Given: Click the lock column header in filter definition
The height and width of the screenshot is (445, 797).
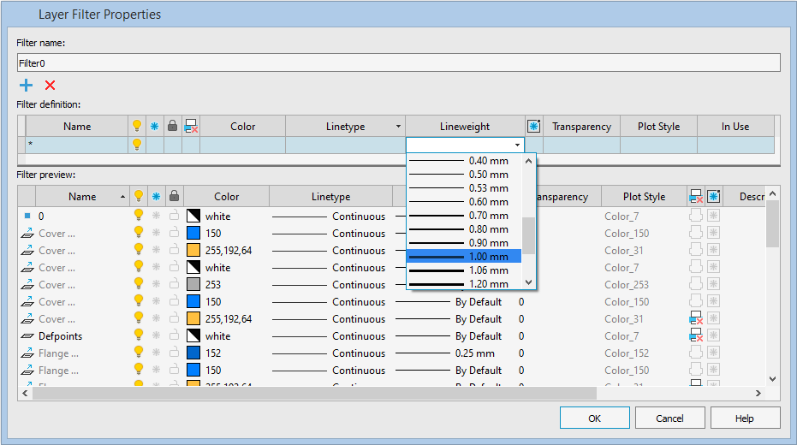Looking at the screenshot, I should pos(173,127).
